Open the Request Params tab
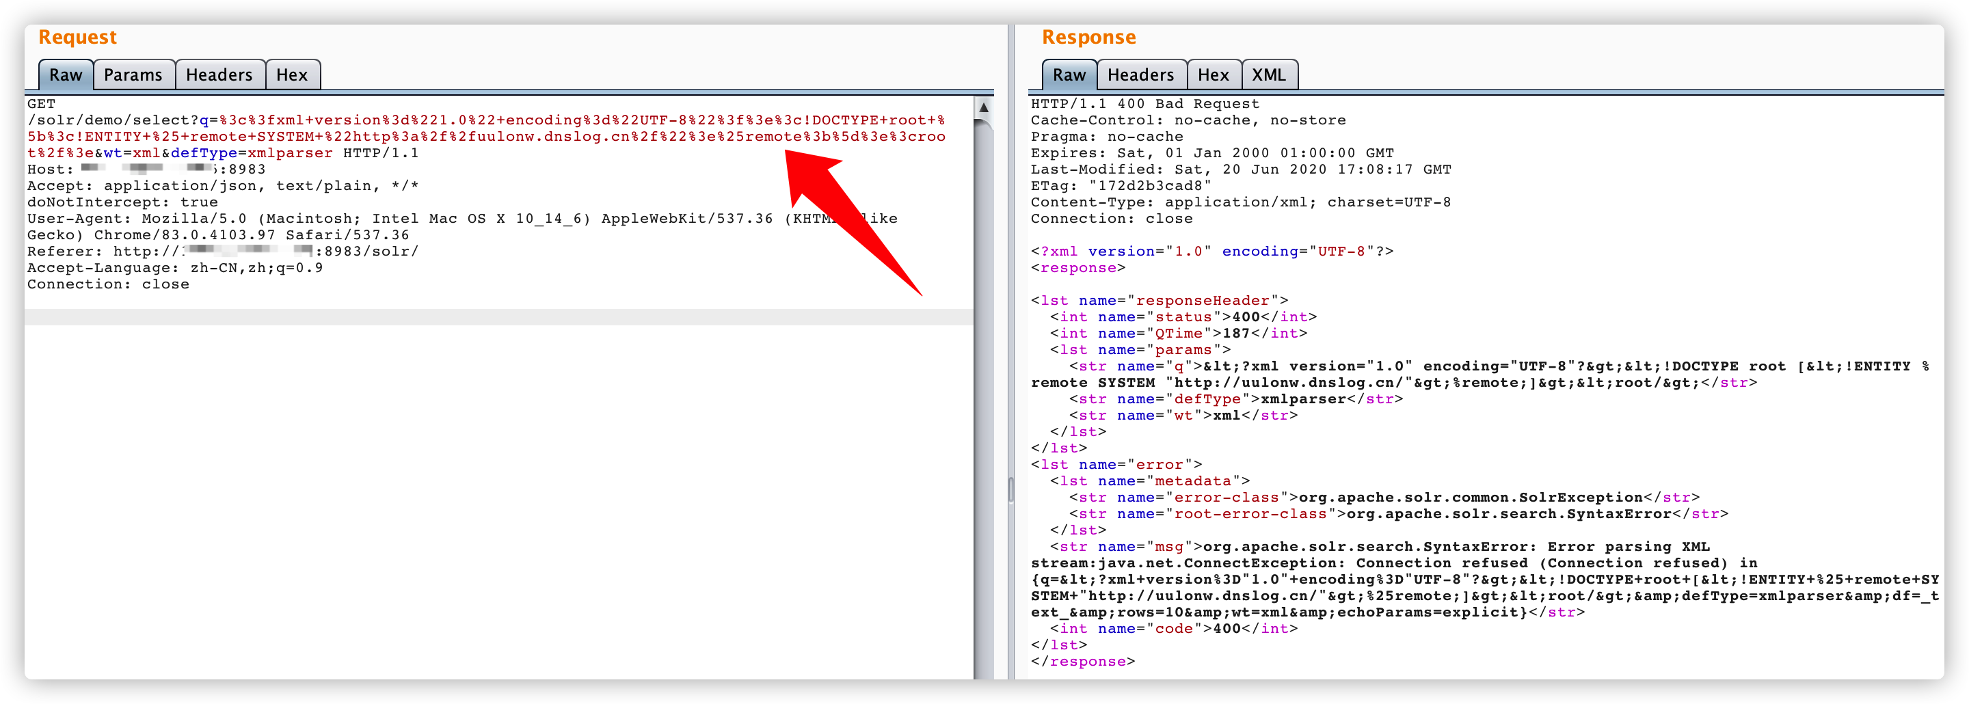The image size is (1969, 704). click(x=134, y=75)
